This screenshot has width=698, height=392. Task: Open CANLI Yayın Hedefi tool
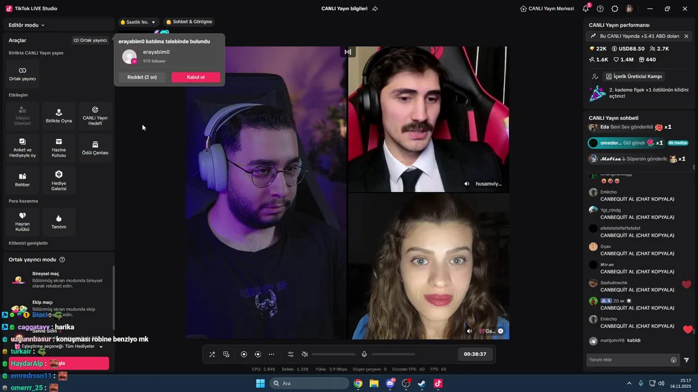click(95, 116)
